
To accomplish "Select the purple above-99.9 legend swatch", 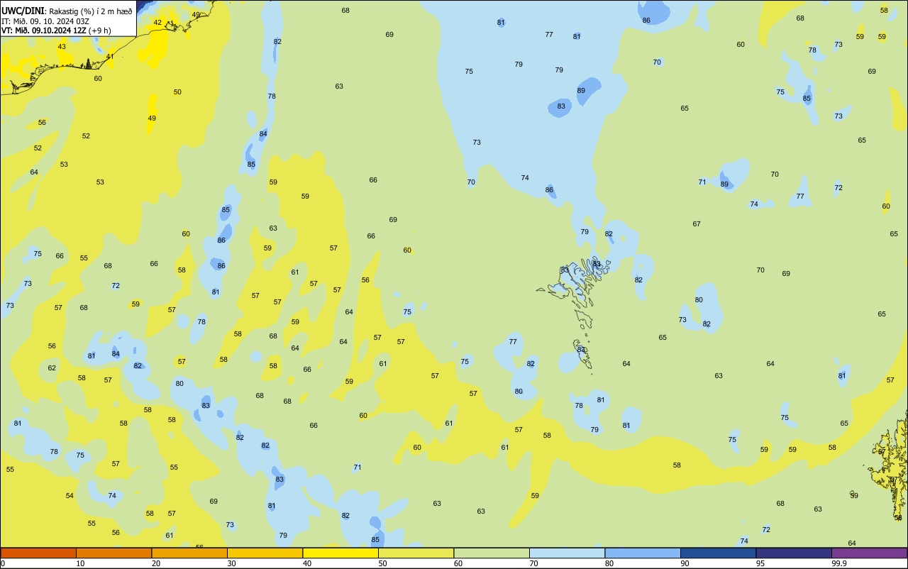I will click(870, 553).
